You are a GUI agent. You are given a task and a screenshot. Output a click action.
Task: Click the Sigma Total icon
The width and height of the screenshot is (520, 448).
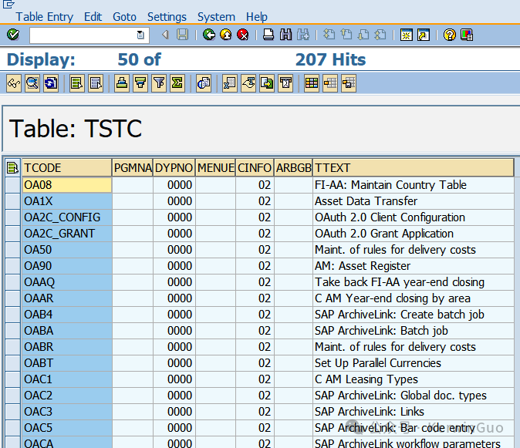[177, 83]
